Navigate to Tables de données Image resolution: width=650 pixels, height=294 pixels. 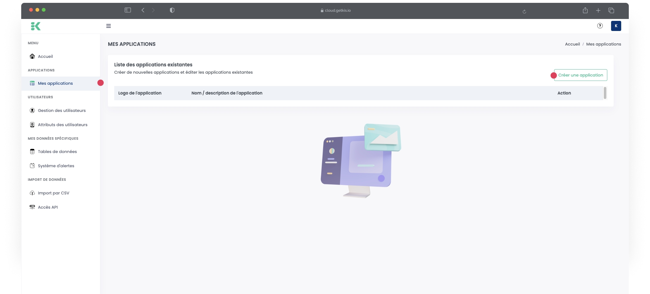click(x=57, y=152)
